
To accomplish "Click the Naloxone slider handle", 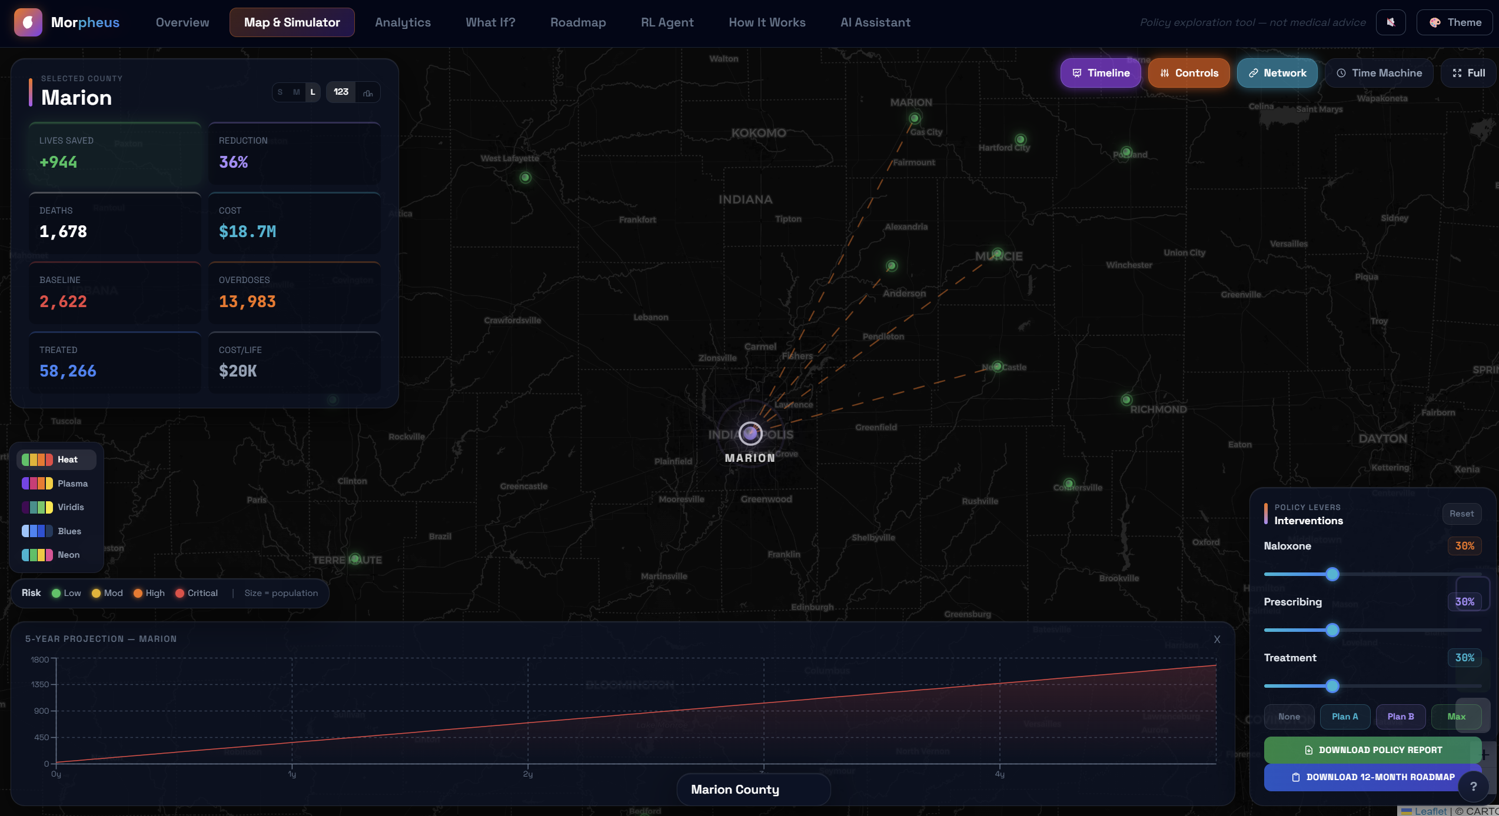I will click(1332, 574).
